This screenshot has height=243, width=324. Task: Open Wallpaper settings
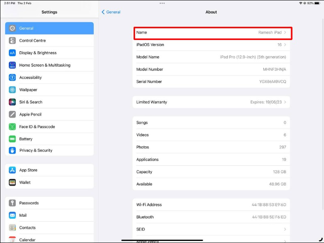pos(12,89)
